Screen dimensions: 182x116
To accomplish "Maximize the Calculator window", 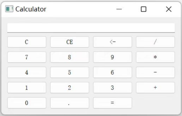I will (143, 9).
